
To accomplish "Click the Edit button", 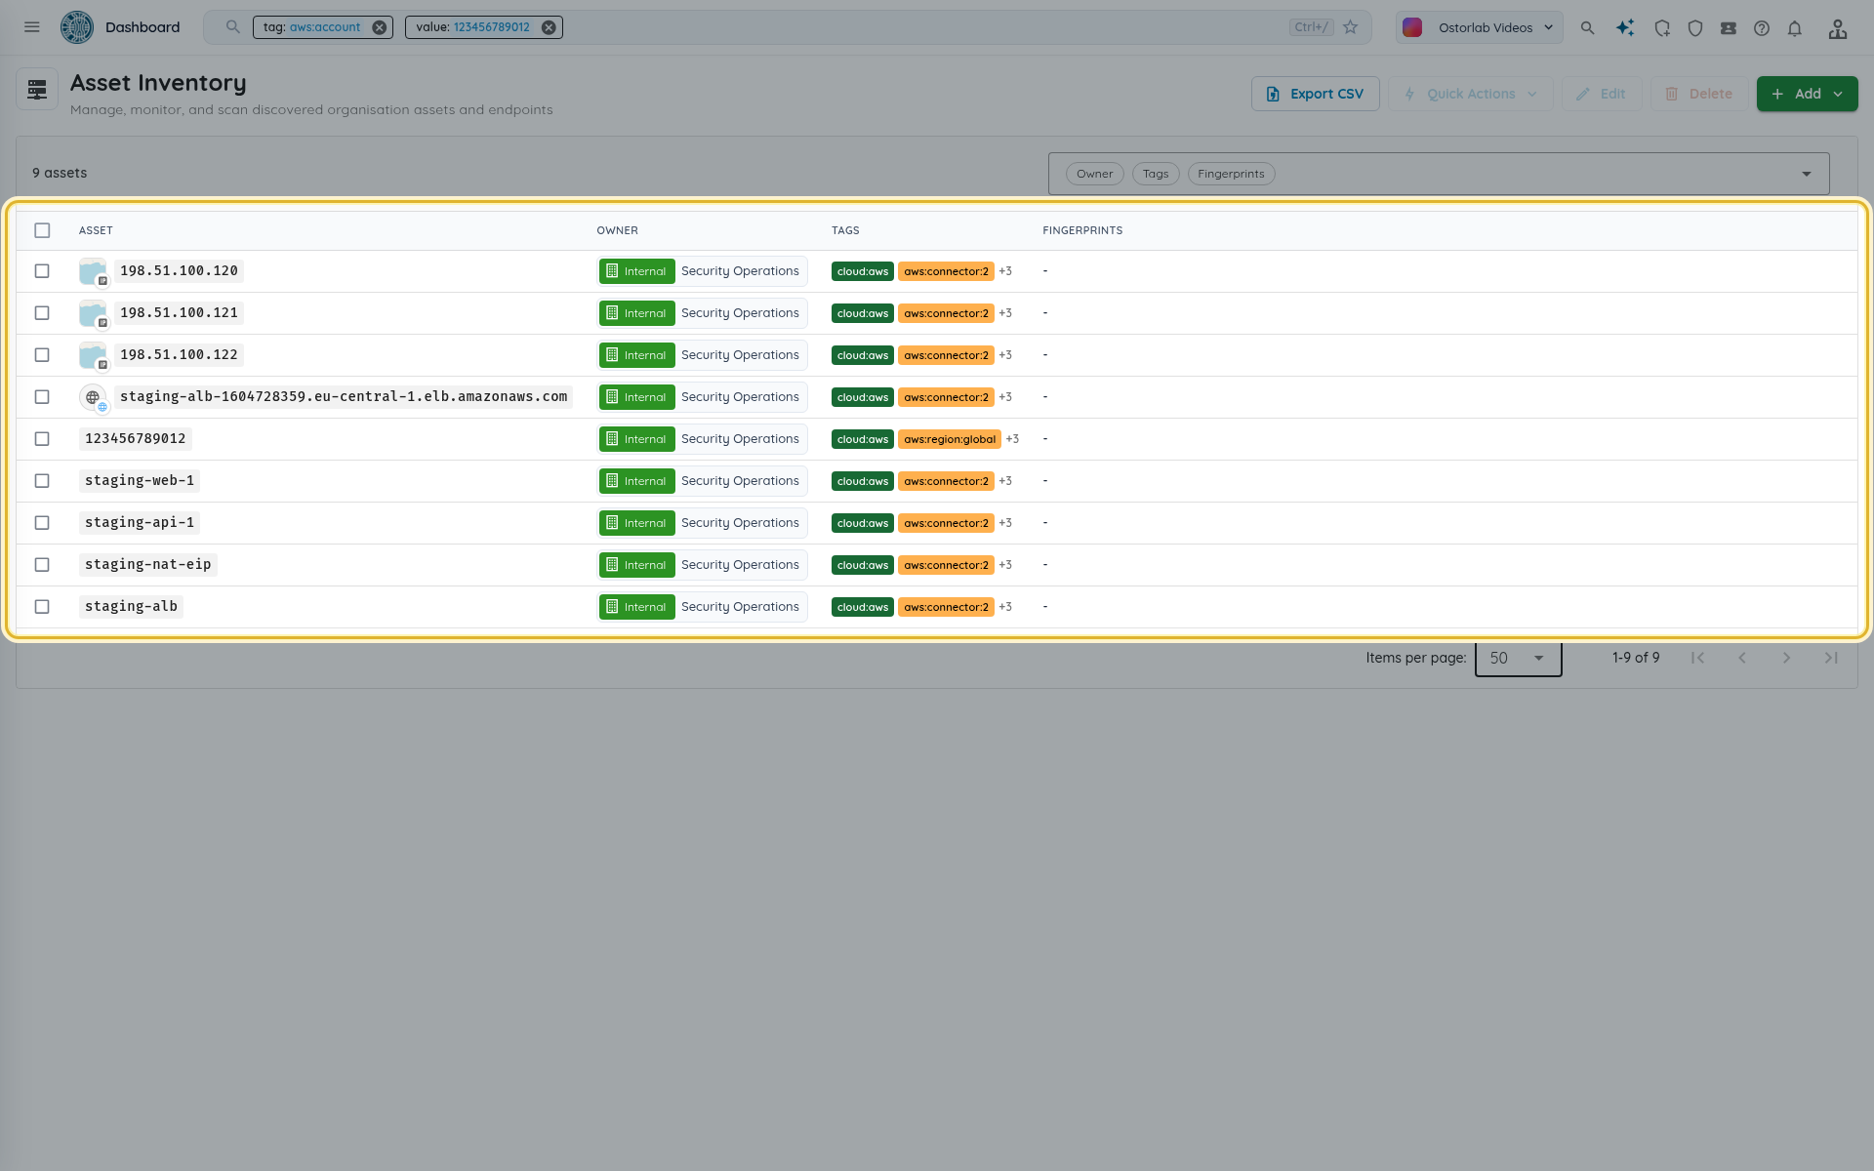I will pos(1601,94).
